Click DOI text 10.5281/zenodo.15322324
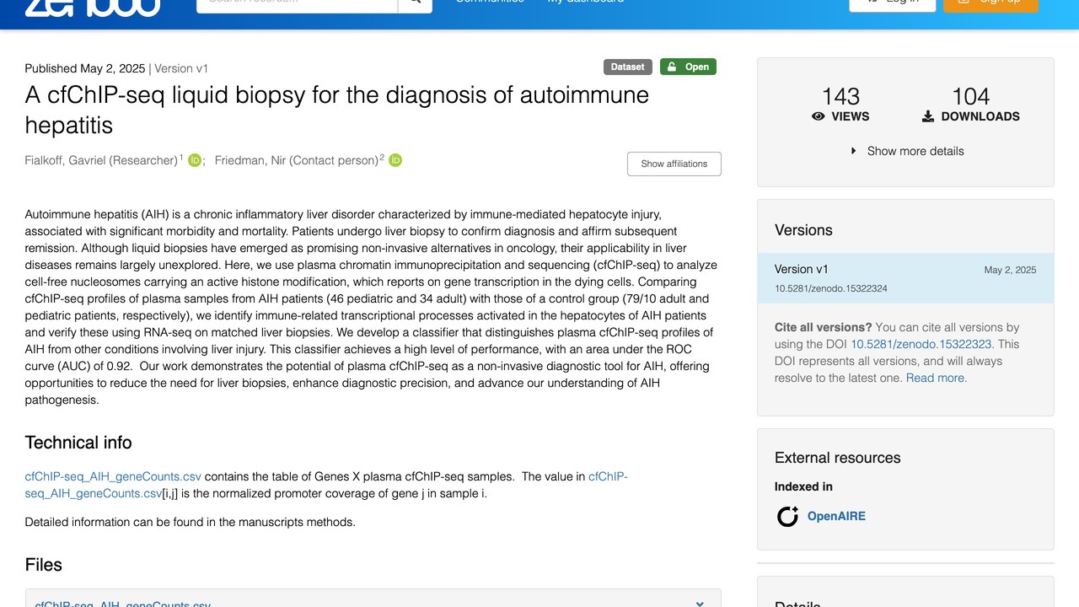1079x607 pixels. (x=830, y=288)
